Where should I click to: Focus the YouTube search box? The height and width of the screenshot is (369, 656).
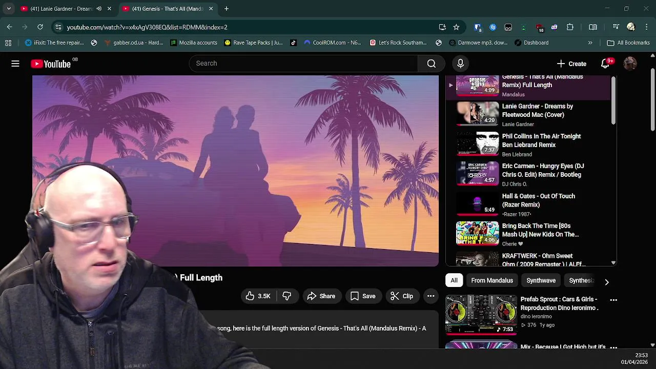coord(303,64)
